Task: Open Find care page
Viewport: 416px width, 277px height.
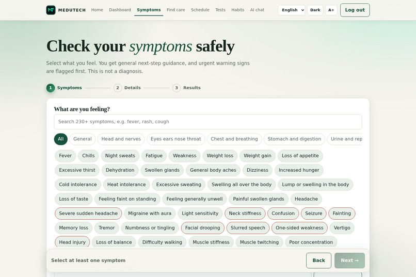Action: coord(175,10)
